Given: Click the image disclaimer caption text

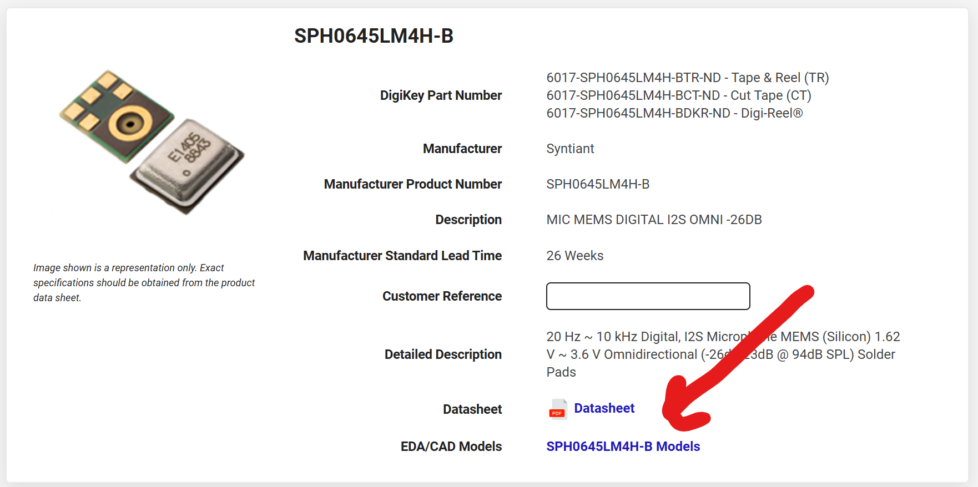Looking at the screenshot, I should tap(144, 282).
